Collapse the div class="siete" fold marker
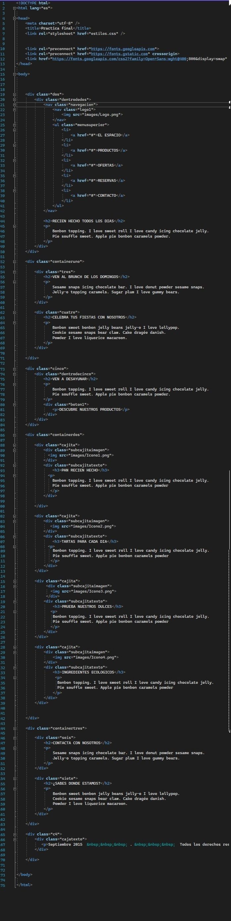The image size is (231, 921). (14, 778)
